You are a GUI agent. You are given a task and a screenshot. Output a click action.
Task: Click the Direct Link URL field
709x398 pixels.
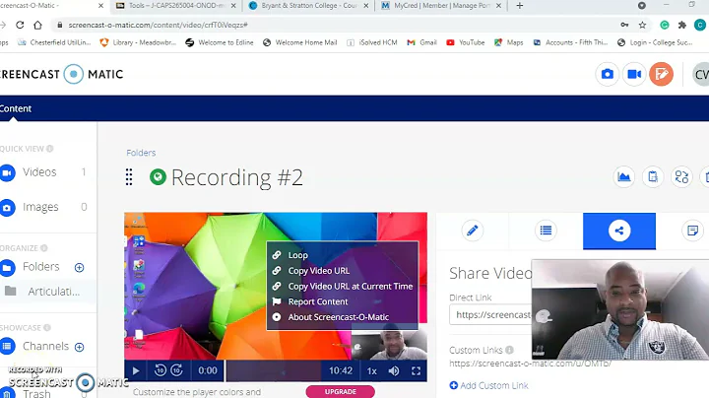(490, 314)
